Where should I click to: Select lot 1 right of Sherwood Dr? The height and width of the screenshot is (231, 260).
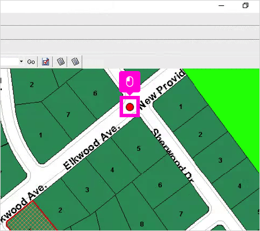181,106
